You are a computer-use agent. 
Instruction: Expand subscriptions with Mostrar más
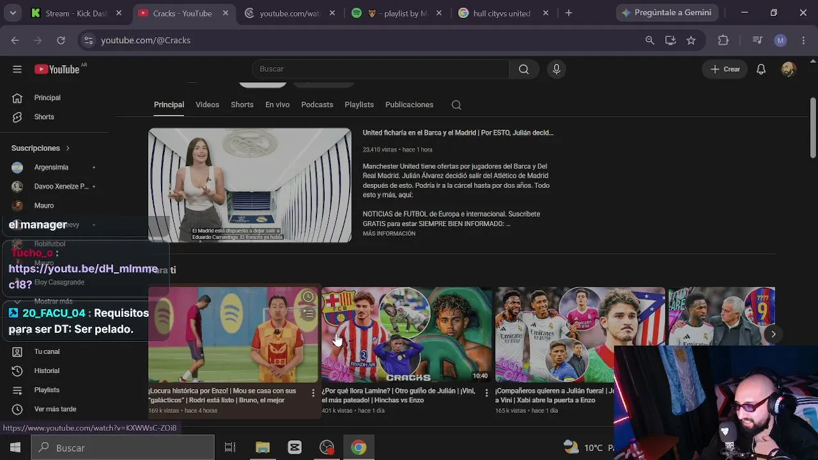coord(54,301)
